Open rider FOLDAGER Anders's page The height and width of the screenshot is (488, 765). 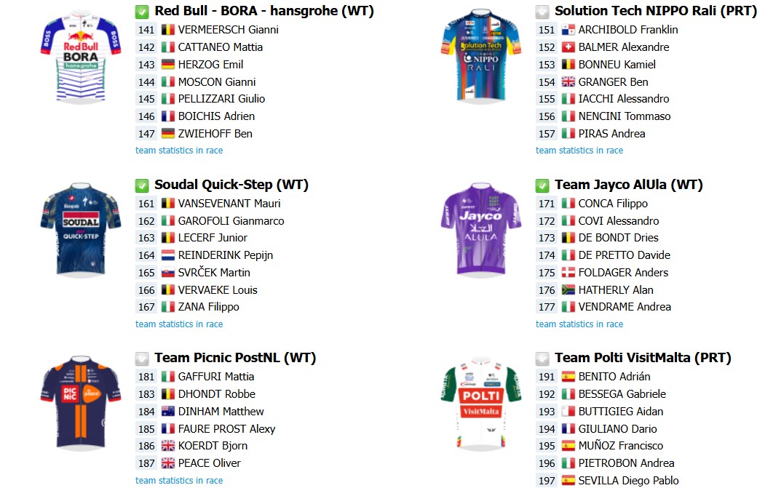623,273
